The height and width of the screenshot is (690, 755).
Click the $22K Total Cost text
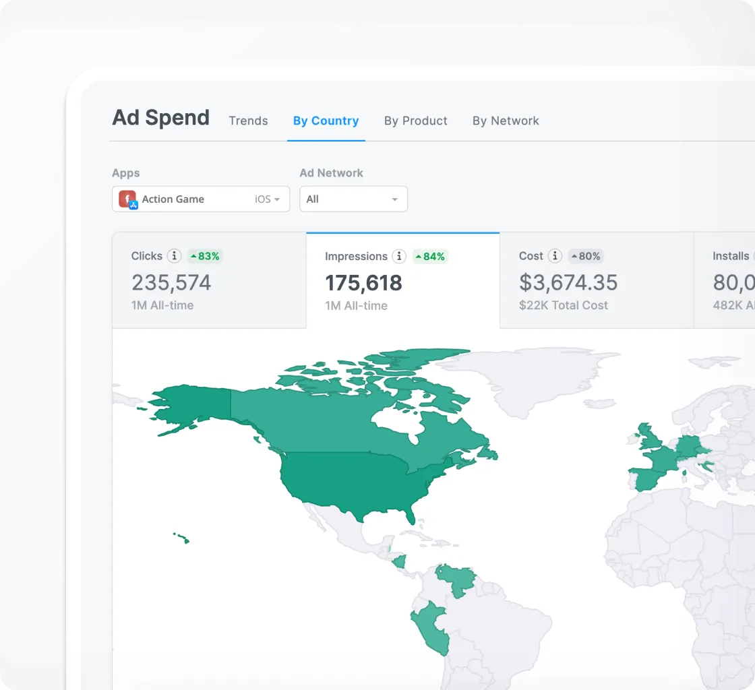(564, 305)
